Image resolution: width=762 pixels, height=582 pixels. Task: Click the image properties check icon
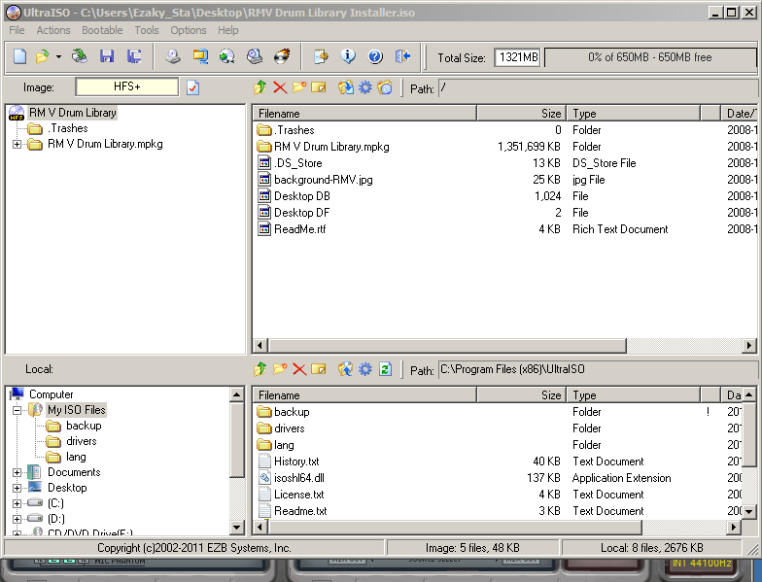coord(192,87)
